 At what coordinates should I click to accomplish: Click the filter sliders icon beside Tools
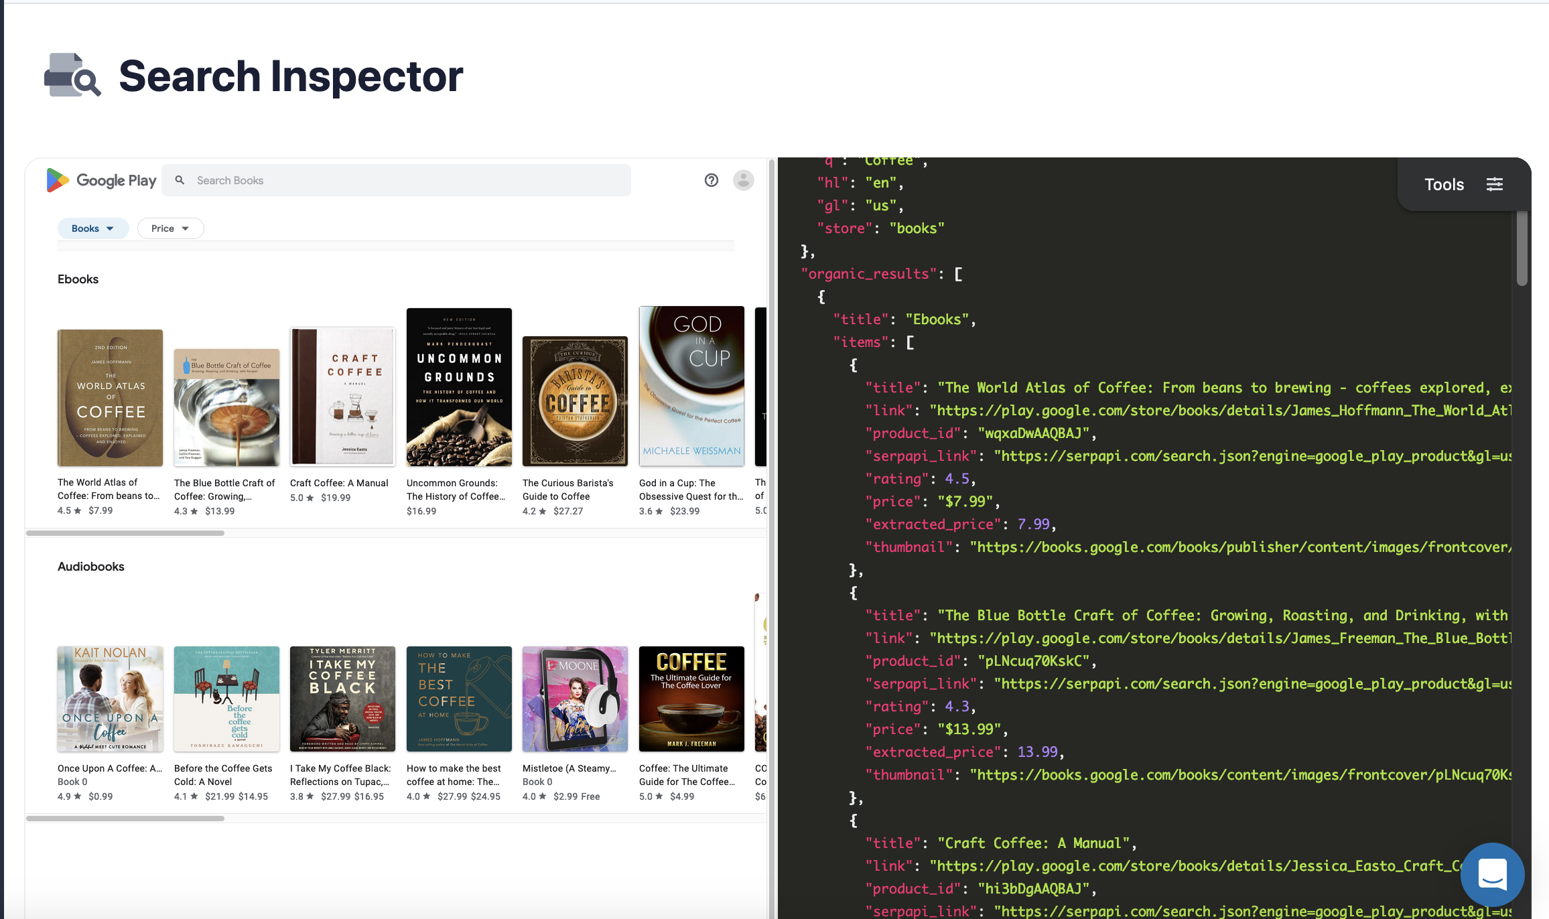[1495, 184]
